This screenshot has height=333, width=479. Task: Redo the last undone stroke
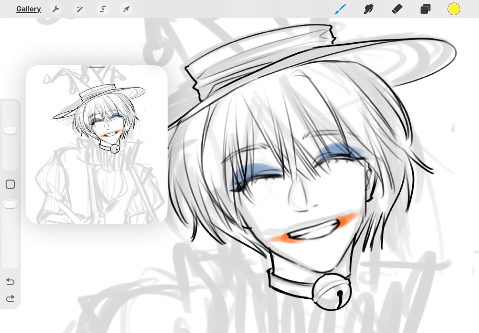click(10, 298)
